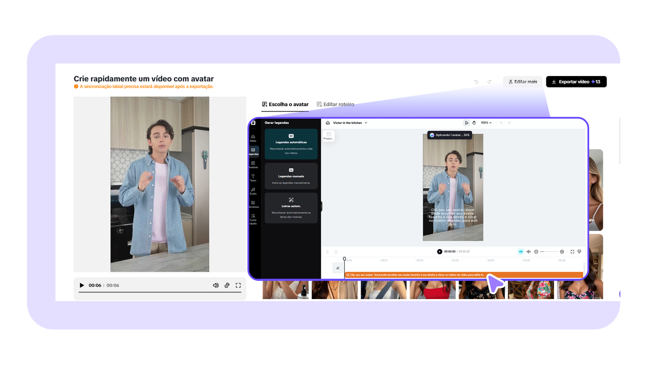This screenshot has width=649, height=365.
Task: Open the Mídia sidebar panel
Action: 253,138
